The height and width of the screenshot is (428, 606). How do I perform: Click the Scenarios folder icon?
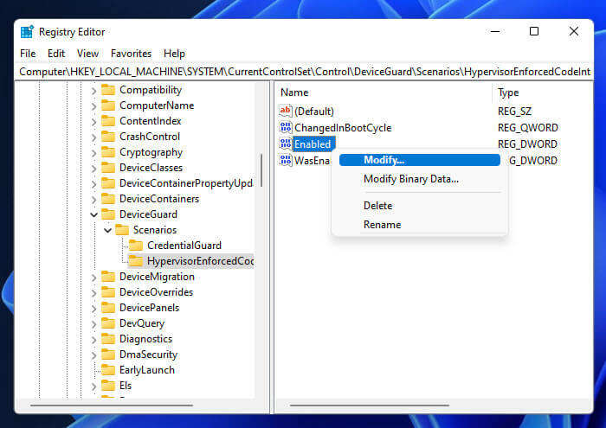point(122,230)
